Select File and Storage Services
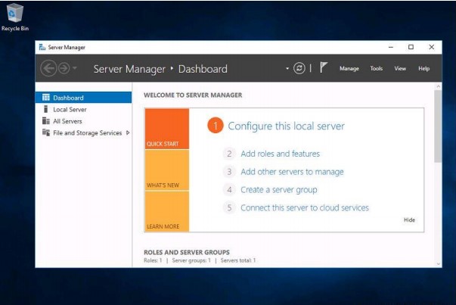This screenshot has width=456, height=305. [83, 132]
